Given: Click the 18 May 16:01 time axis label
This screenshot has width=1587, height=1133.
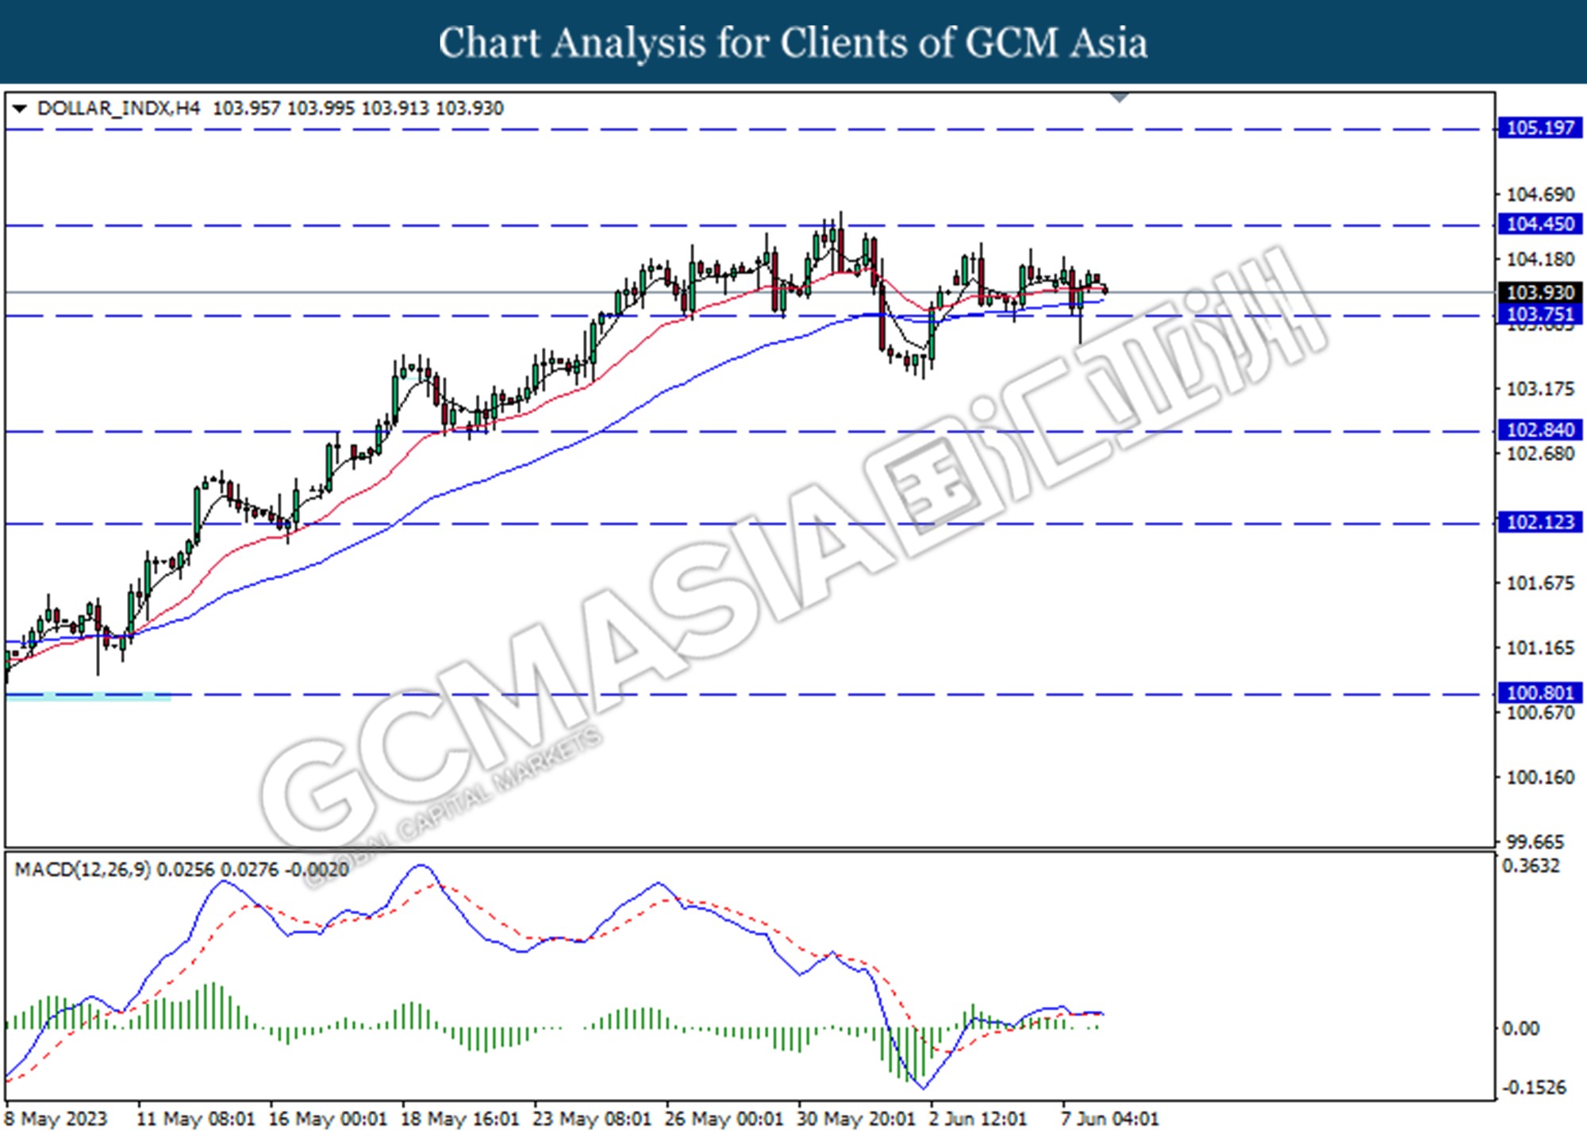Looking at the screenshot, I should 460,1119.
